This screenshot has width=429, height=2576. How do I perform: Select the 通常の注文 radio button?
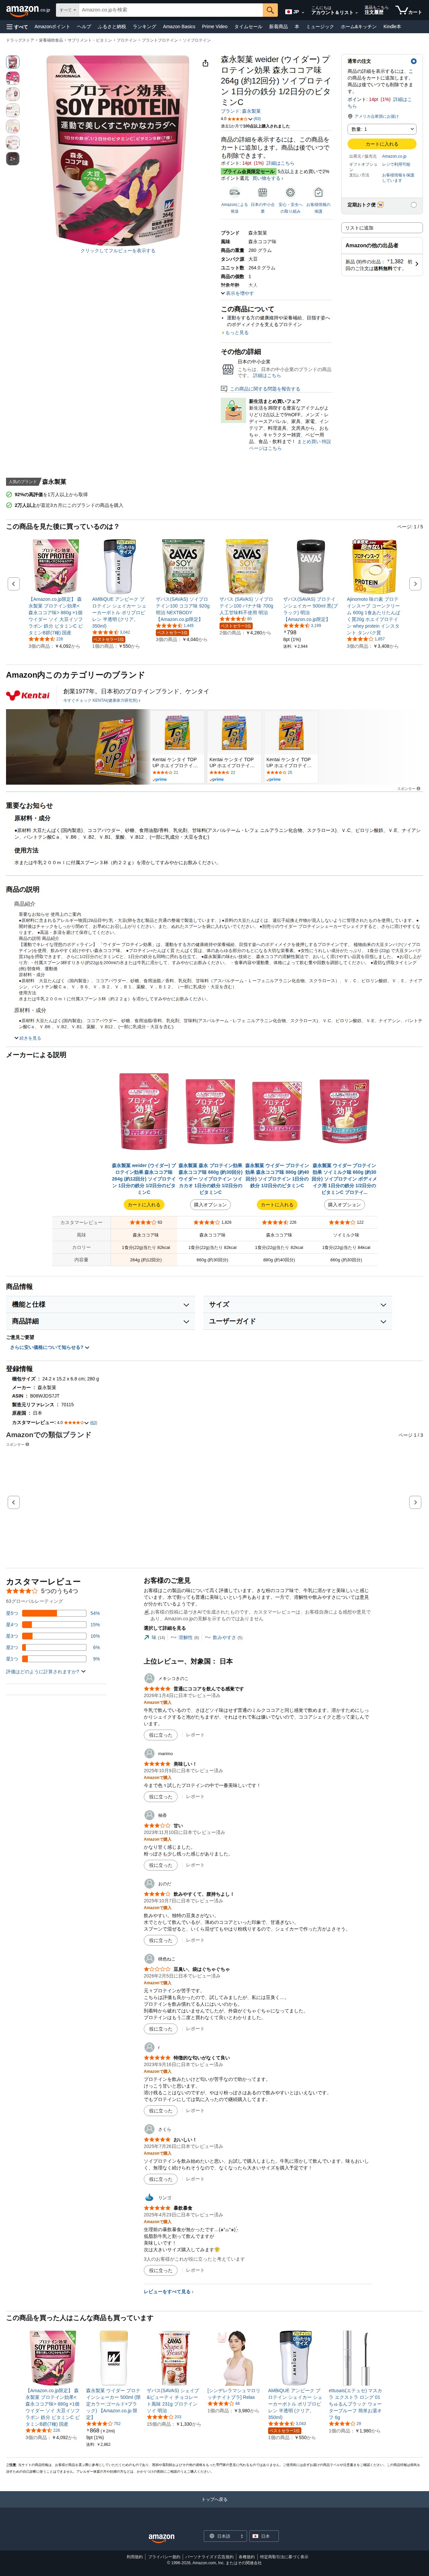[413, 61]
